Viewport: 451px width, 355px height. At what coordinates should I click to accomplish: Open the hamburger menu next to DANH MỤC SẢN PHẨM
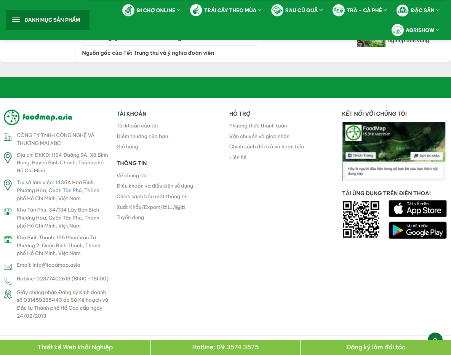(x=16, y=19)
